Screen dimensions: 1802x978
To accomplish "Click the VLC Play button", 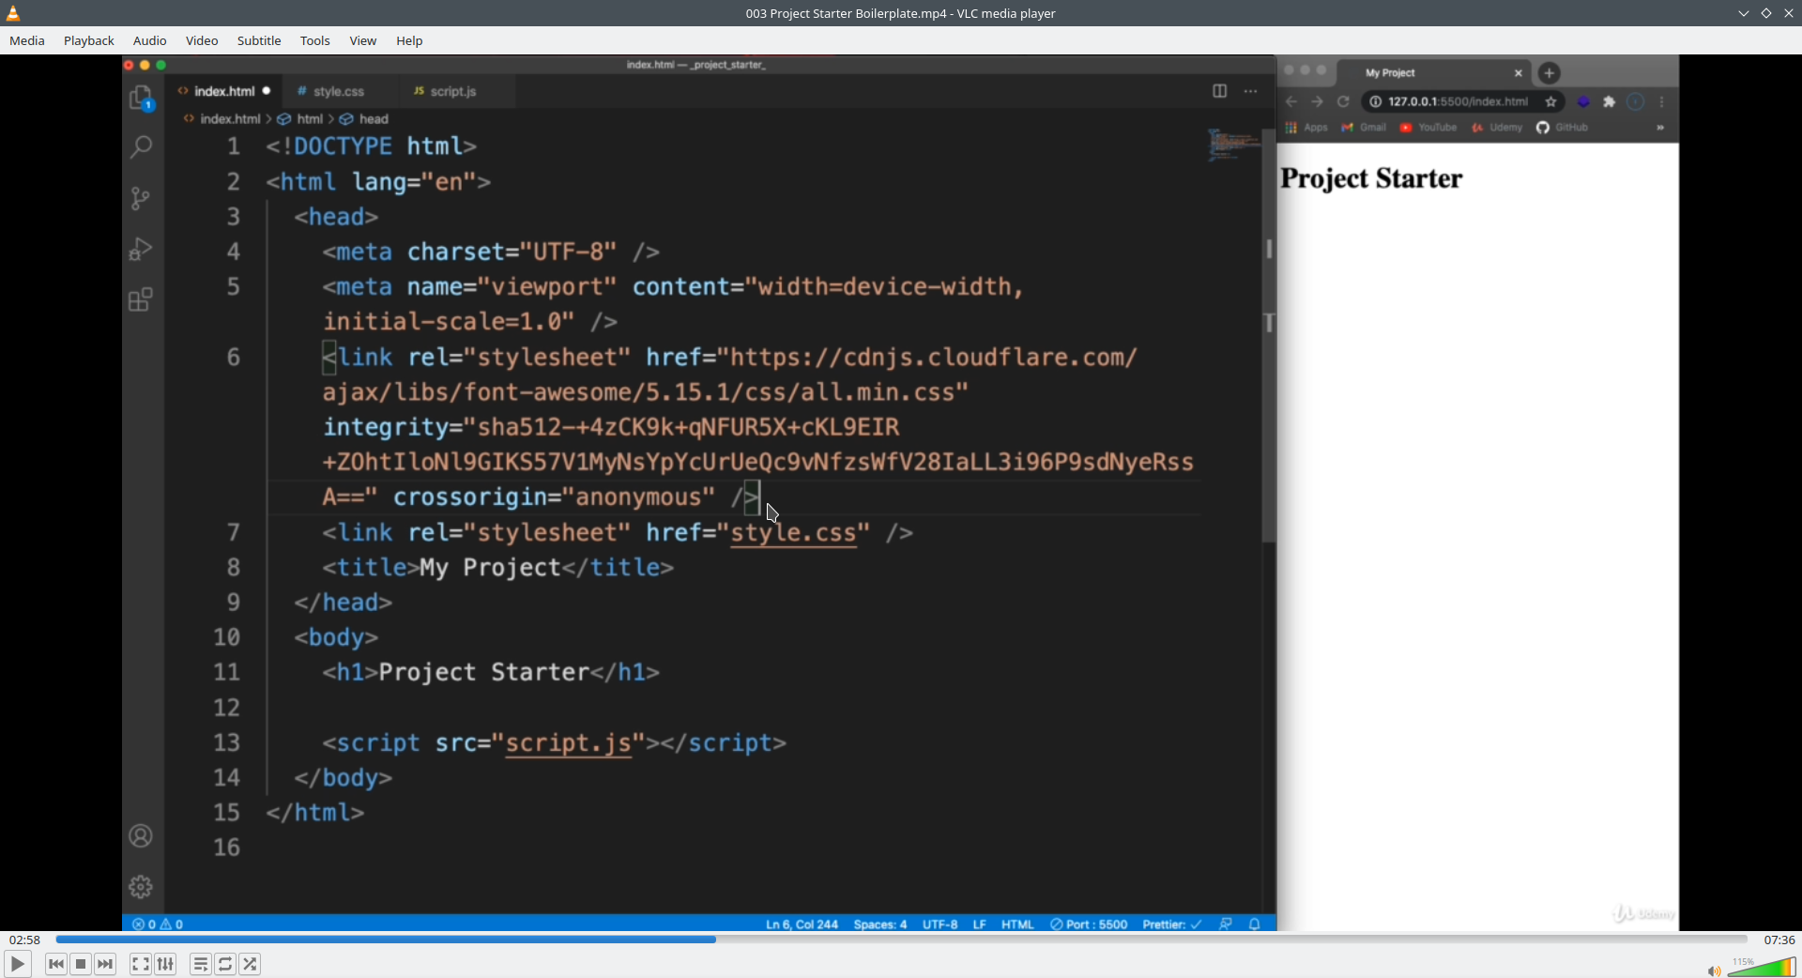I will click(x=17, y=964).
